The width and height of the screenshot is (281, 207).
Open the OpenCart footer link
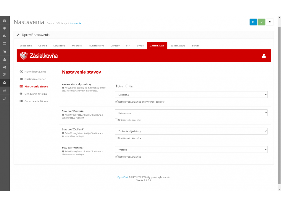coord(123,177)
